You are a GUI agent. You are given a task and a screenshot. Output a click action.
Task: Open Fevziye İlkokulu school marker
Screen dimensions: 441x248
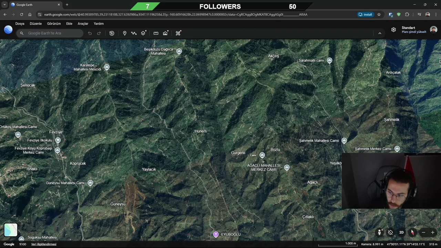tap(58, 140)
